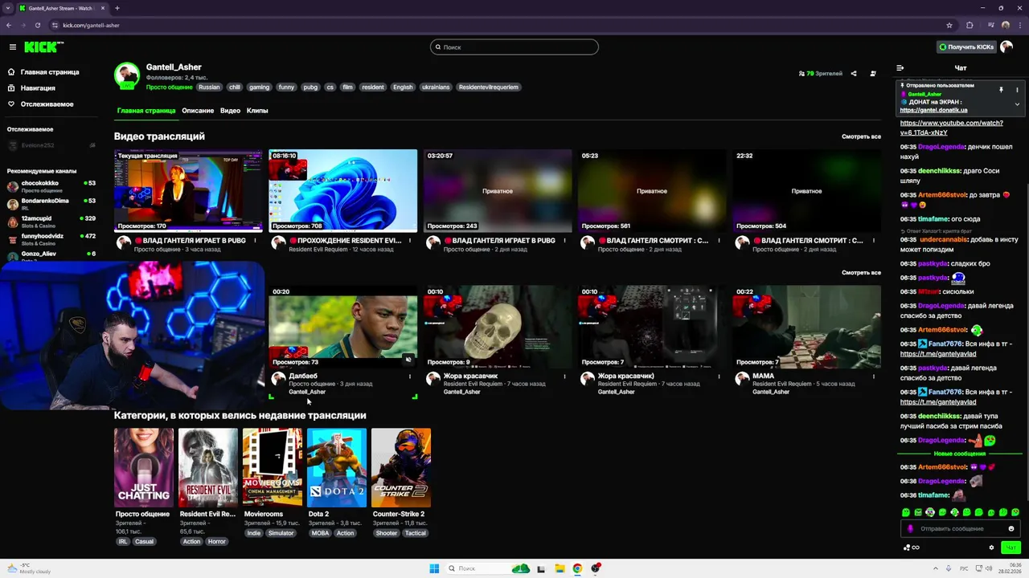Image resolution: width=1029 pixels, height=578 pixels.
Task: Click the pubg tag
Action: click(310, 88)
